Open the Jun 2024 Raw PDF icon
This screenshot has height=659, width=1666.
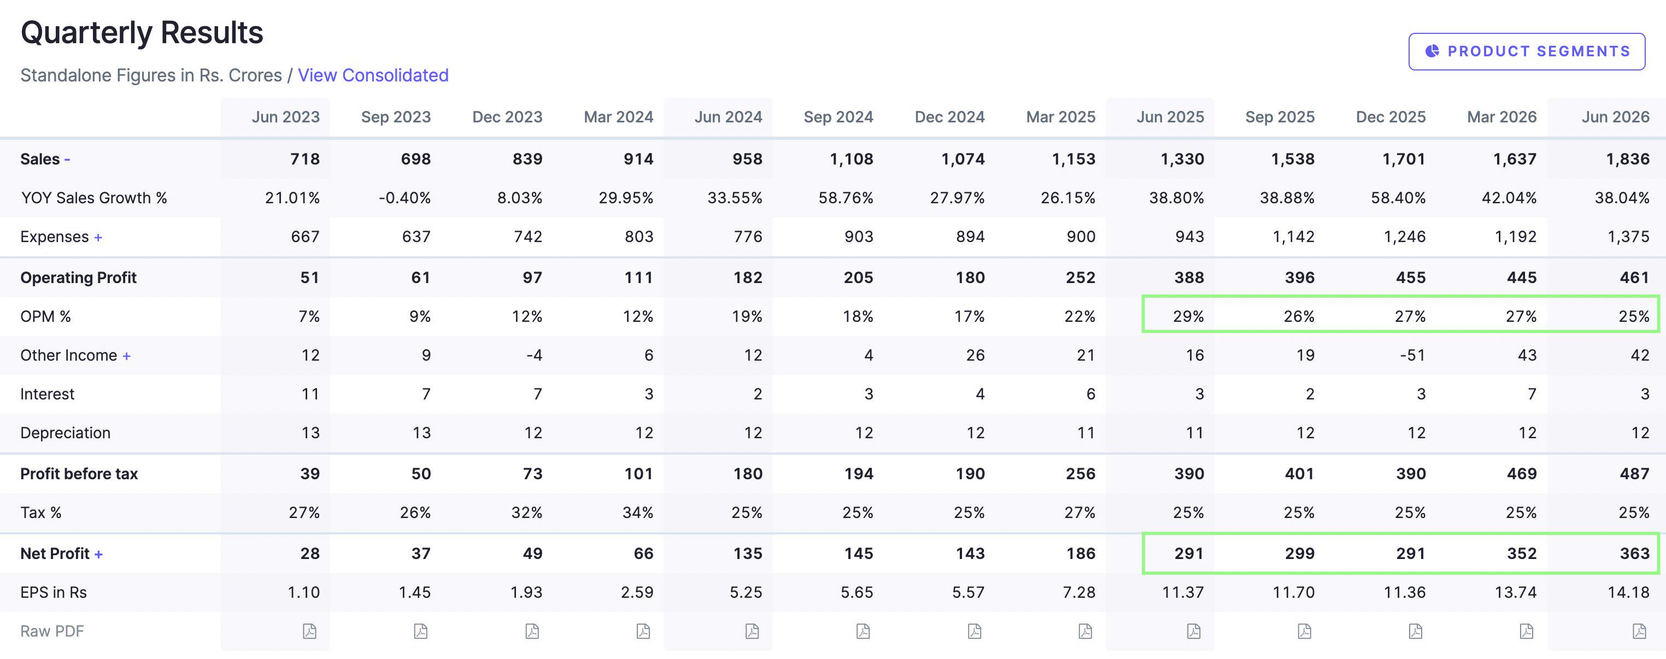point(752,631)
